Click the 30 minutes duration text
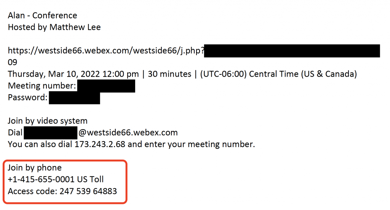Viewport: 390px width, 210px height. click(169, 74)
